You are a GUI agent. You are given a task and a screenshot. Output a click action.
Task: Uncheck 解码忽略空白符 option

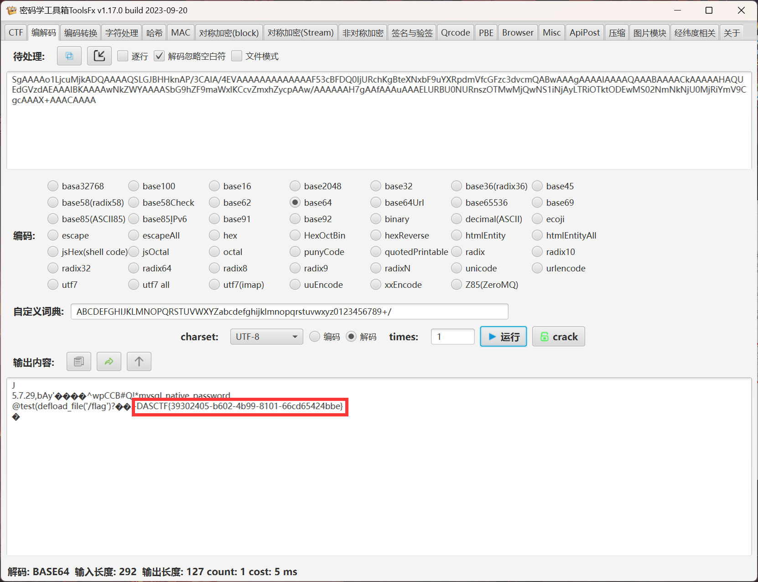[159, 56]
